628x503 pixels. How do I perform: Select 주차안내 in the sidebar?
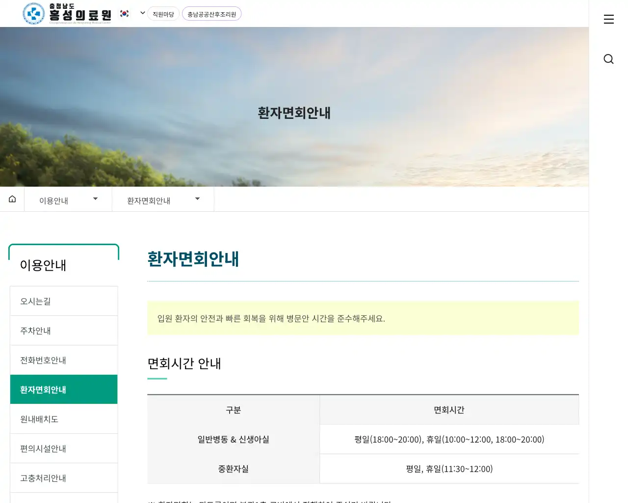(64, 331)
